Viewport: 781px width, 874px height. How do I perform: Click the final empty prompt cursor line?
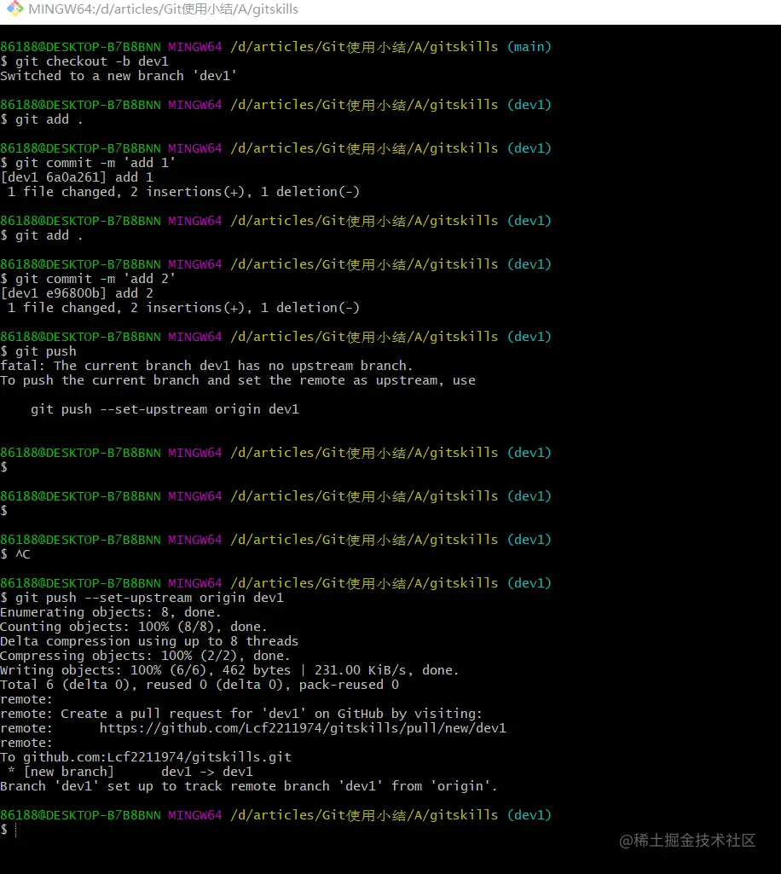pos(9,830)
